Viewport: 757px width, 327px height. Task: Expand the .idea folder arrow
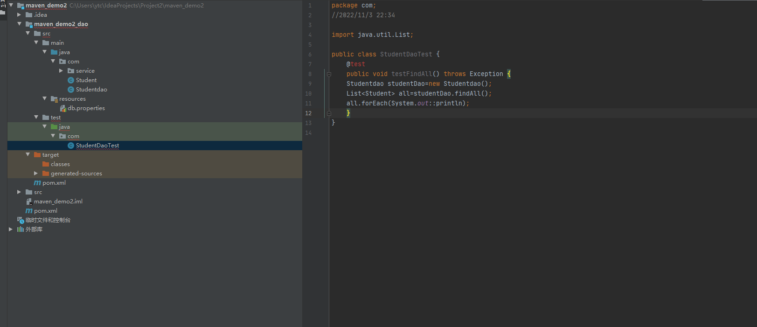19,14
